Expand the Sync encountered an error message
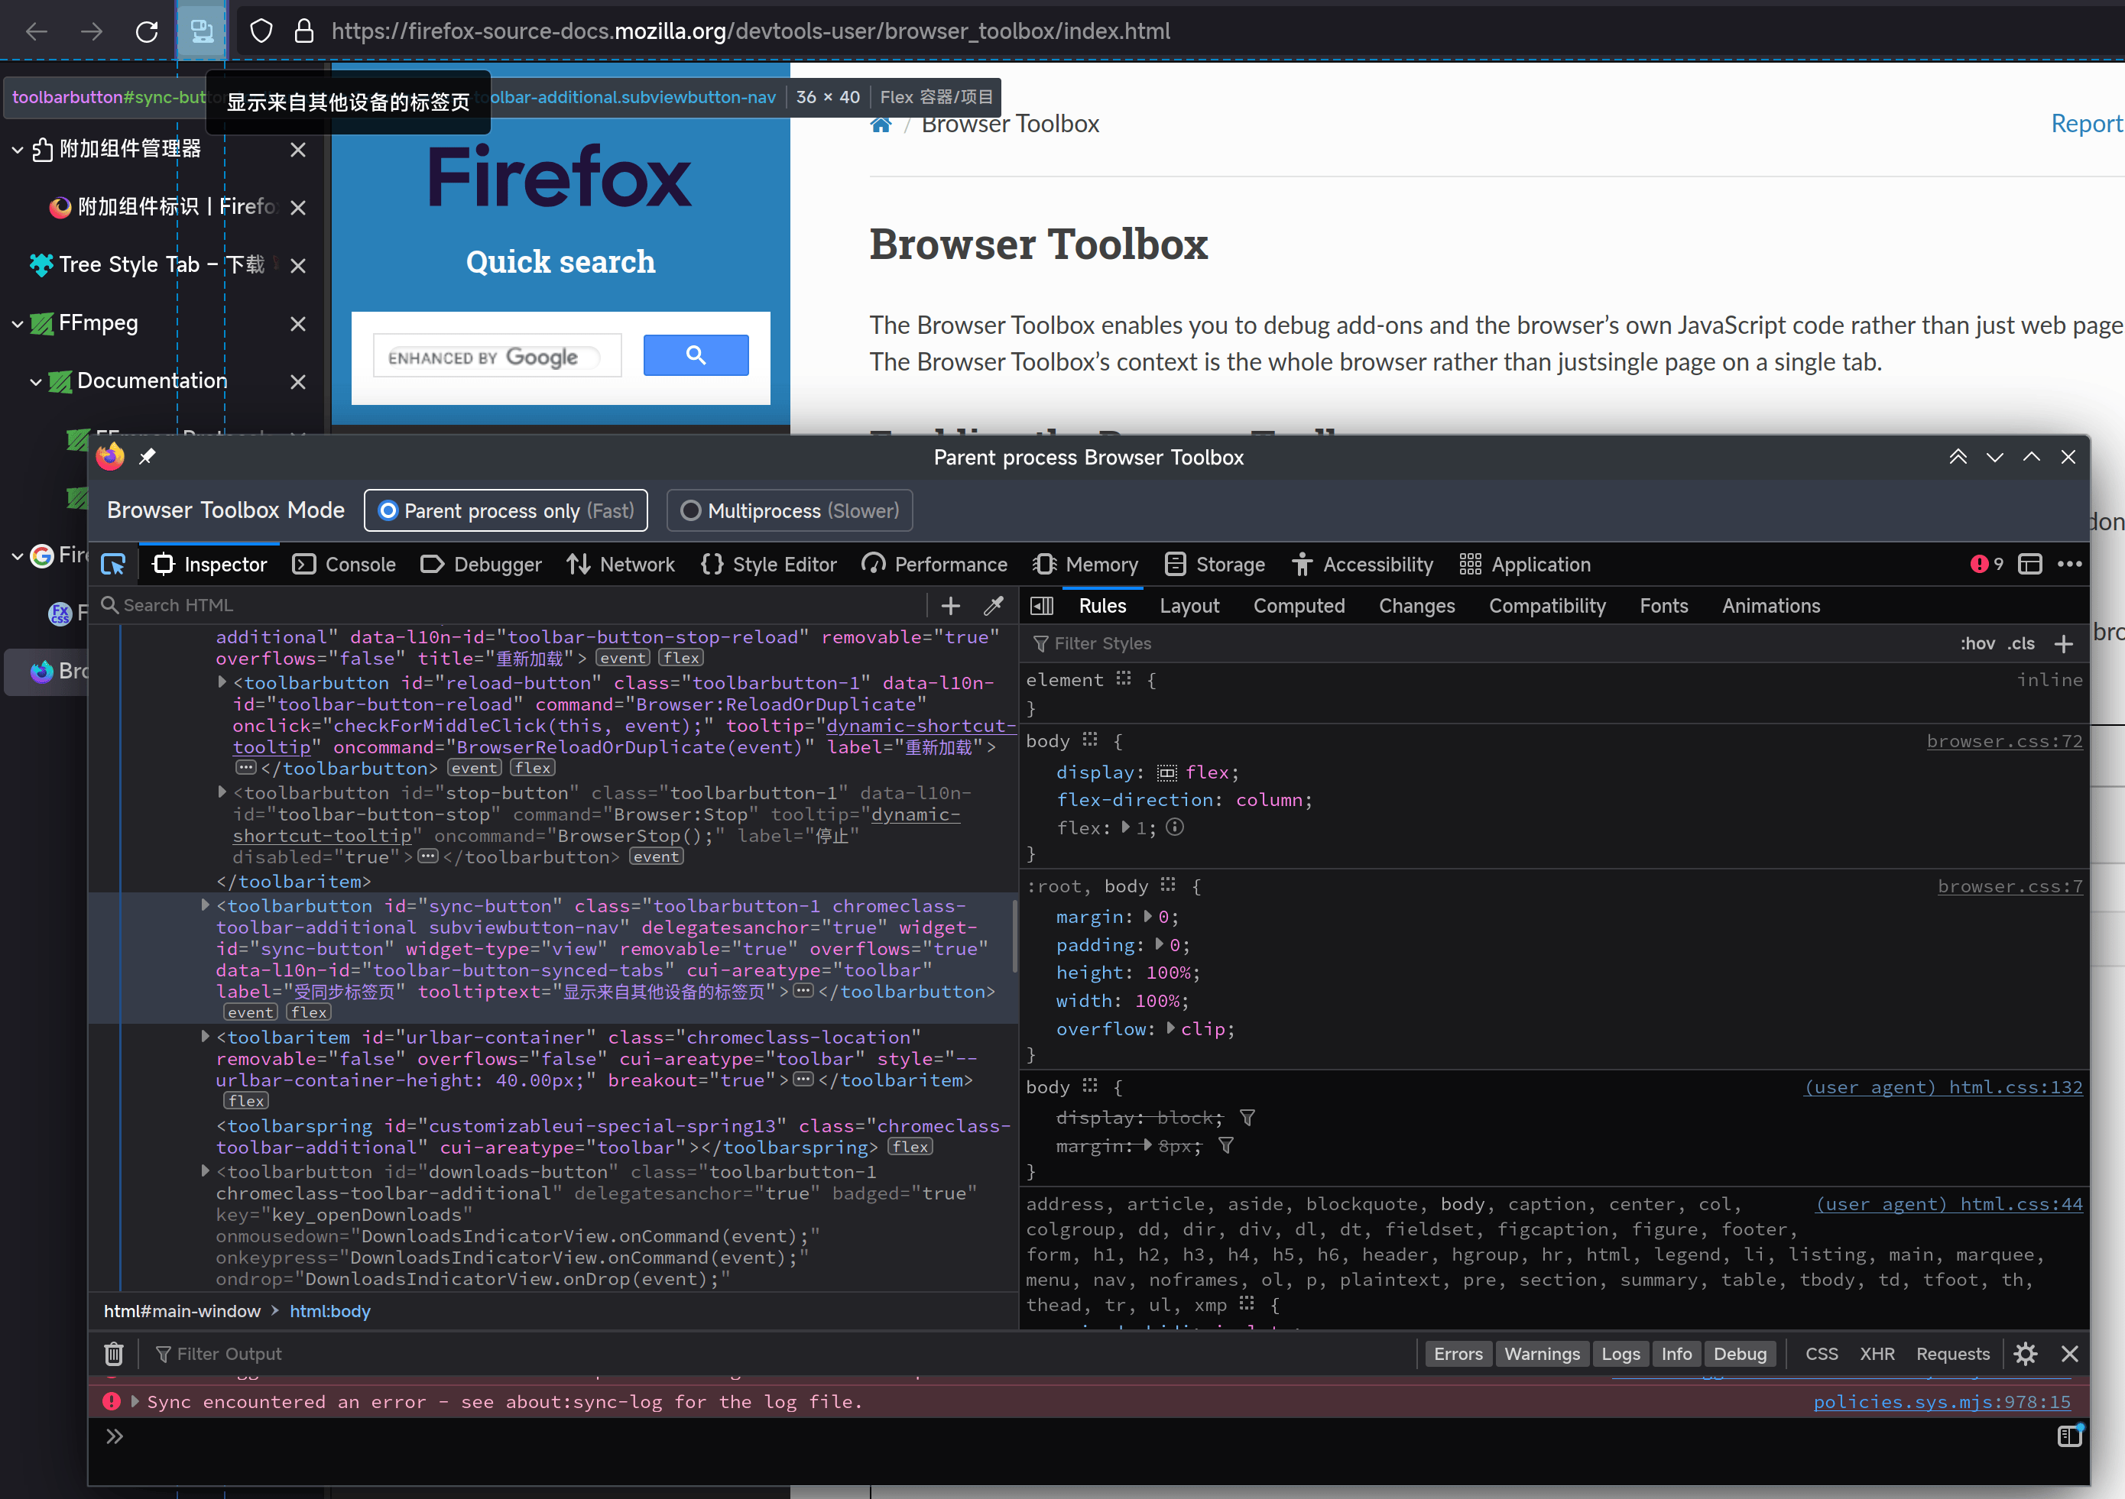The height and width of the screenshot is (1499, 2125). pos(135,1401)
